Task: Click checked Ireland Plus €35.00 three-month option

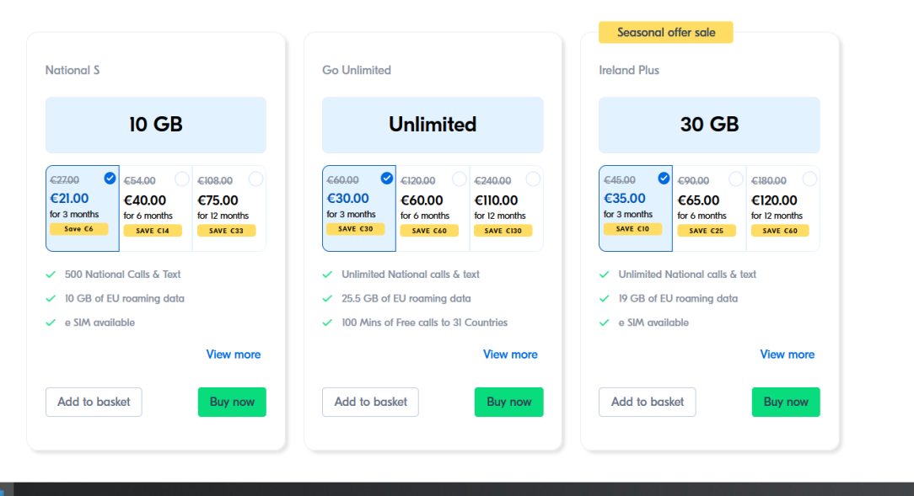Action: [x=636, y=207]
